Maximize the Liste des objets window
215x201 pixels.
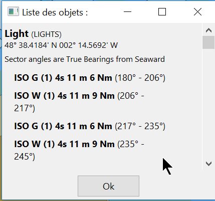[x=162, y=12]
